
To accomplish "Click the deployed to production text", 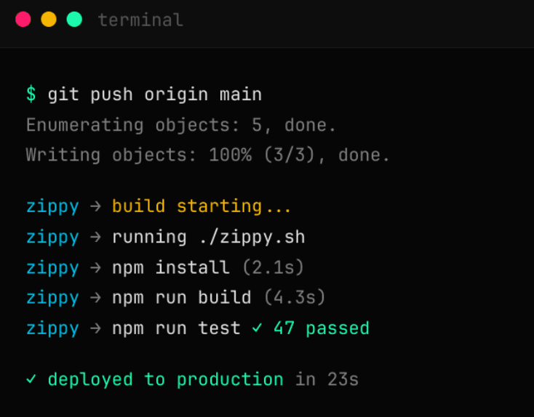I will pyautogui.click(x=165, y=379).
